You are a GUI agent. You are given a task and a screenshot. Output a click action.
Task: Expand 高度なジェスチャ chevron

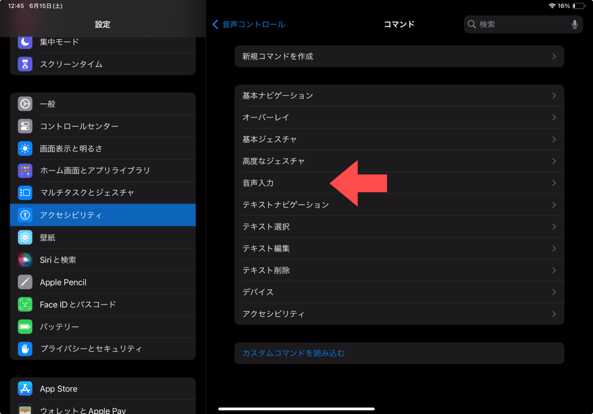point(554,161)
